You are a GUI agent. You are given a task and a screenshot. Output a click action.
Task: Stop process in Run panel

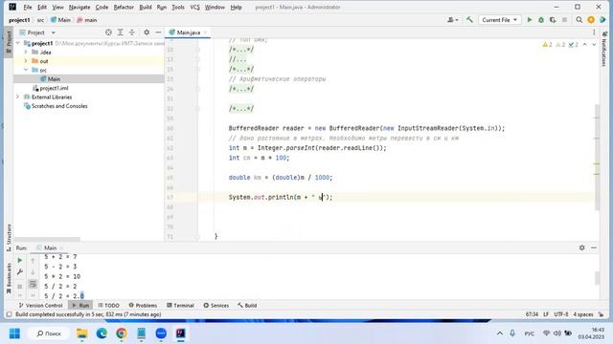(x=20, y=287)
